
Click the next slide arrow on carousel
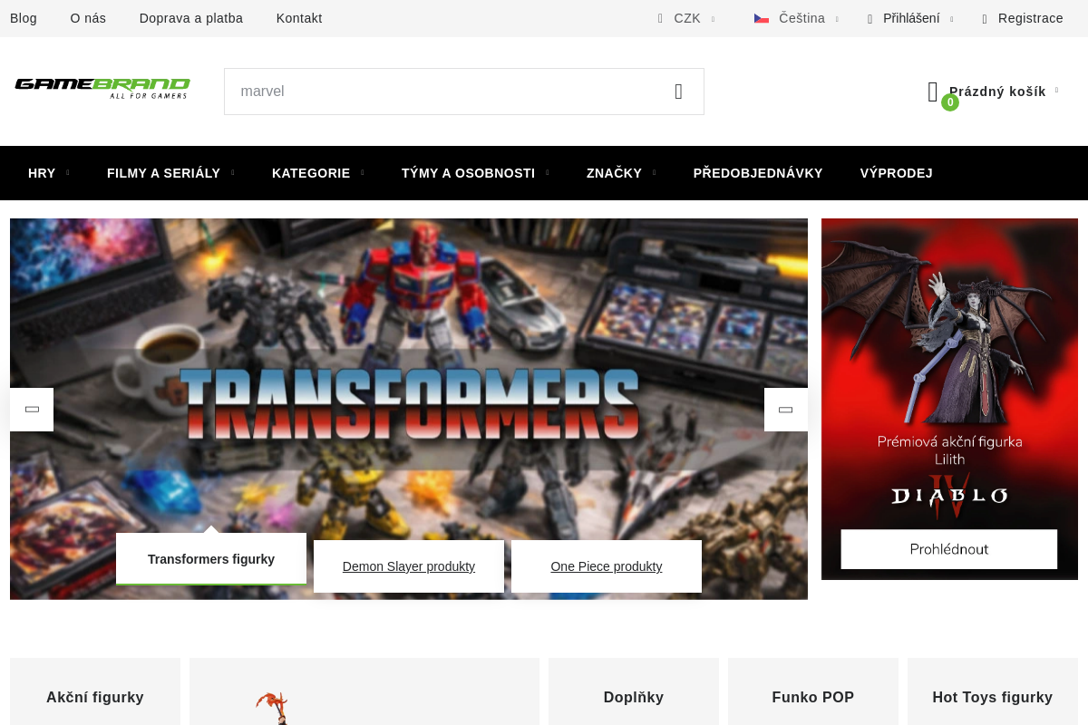785,409
